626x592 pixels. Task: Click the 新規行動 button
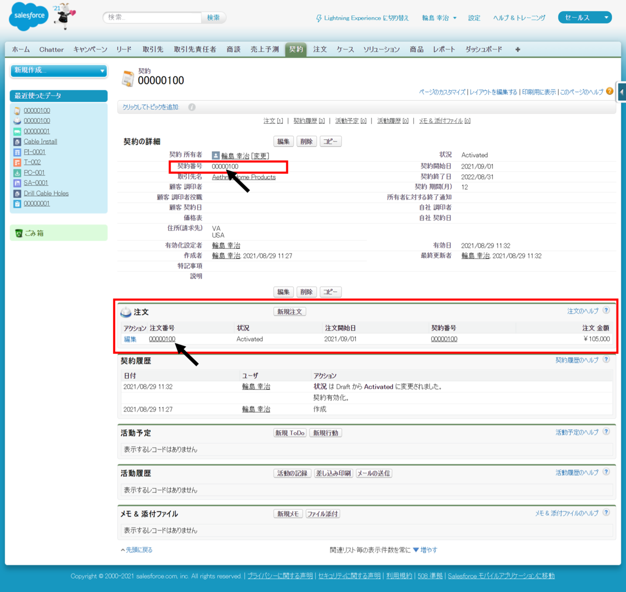(x=326, y=433)
